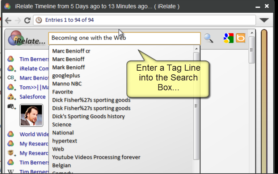Click the forward navigation arrow
This screenshot has width=278, height=174.
coord(18,20)
